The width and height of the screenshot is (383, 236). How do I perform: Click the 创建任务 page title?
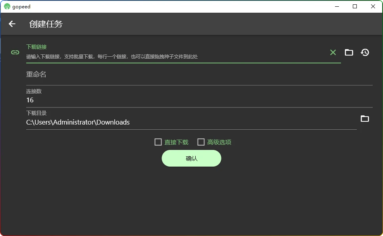[x=46, y=24]
